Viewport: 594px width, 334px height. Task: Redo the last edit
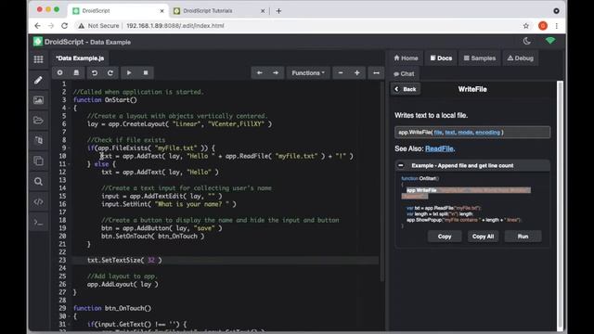[x=110, y=72]
